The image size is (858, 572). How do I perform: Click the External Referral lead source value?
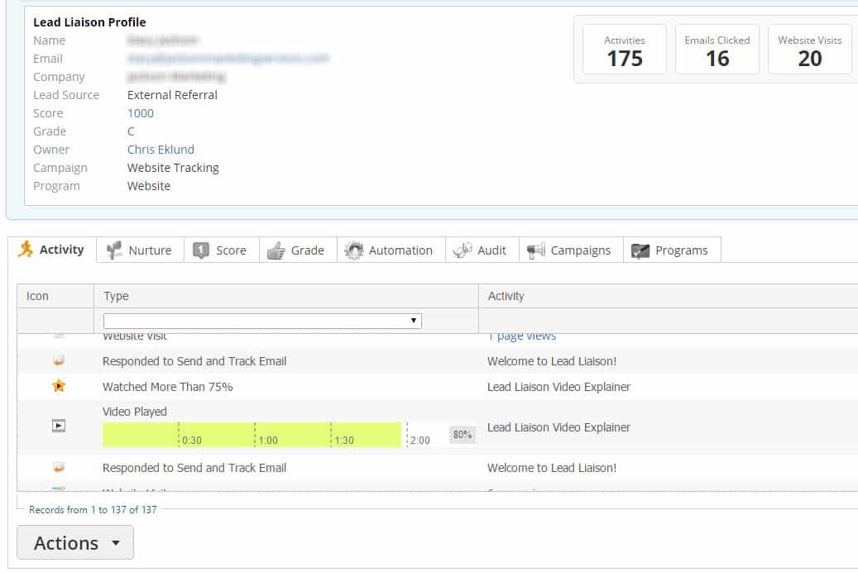pyautogui.click(x=172, y=95)
